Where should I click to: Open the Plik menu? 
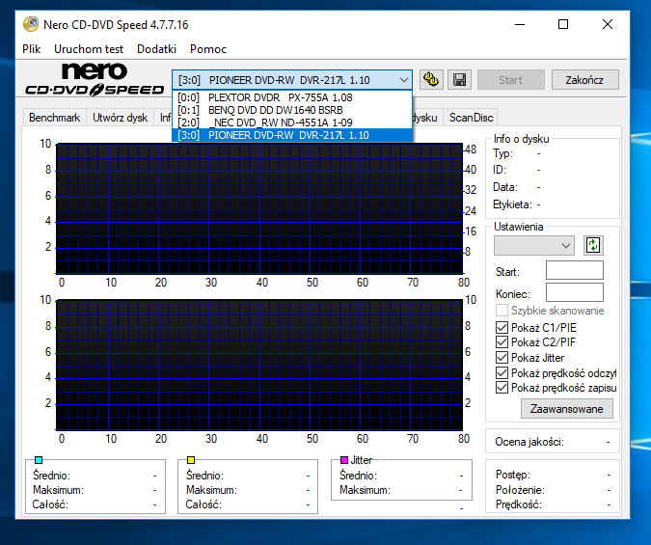point(32,49)
